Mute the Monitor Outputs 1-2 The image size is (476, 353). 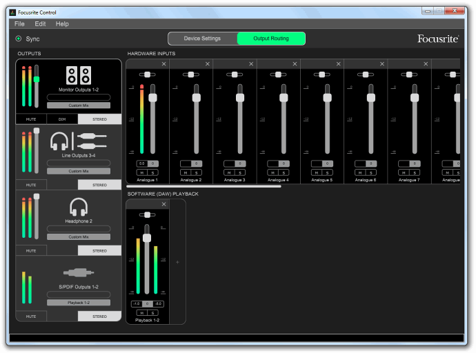coord(31,119)
